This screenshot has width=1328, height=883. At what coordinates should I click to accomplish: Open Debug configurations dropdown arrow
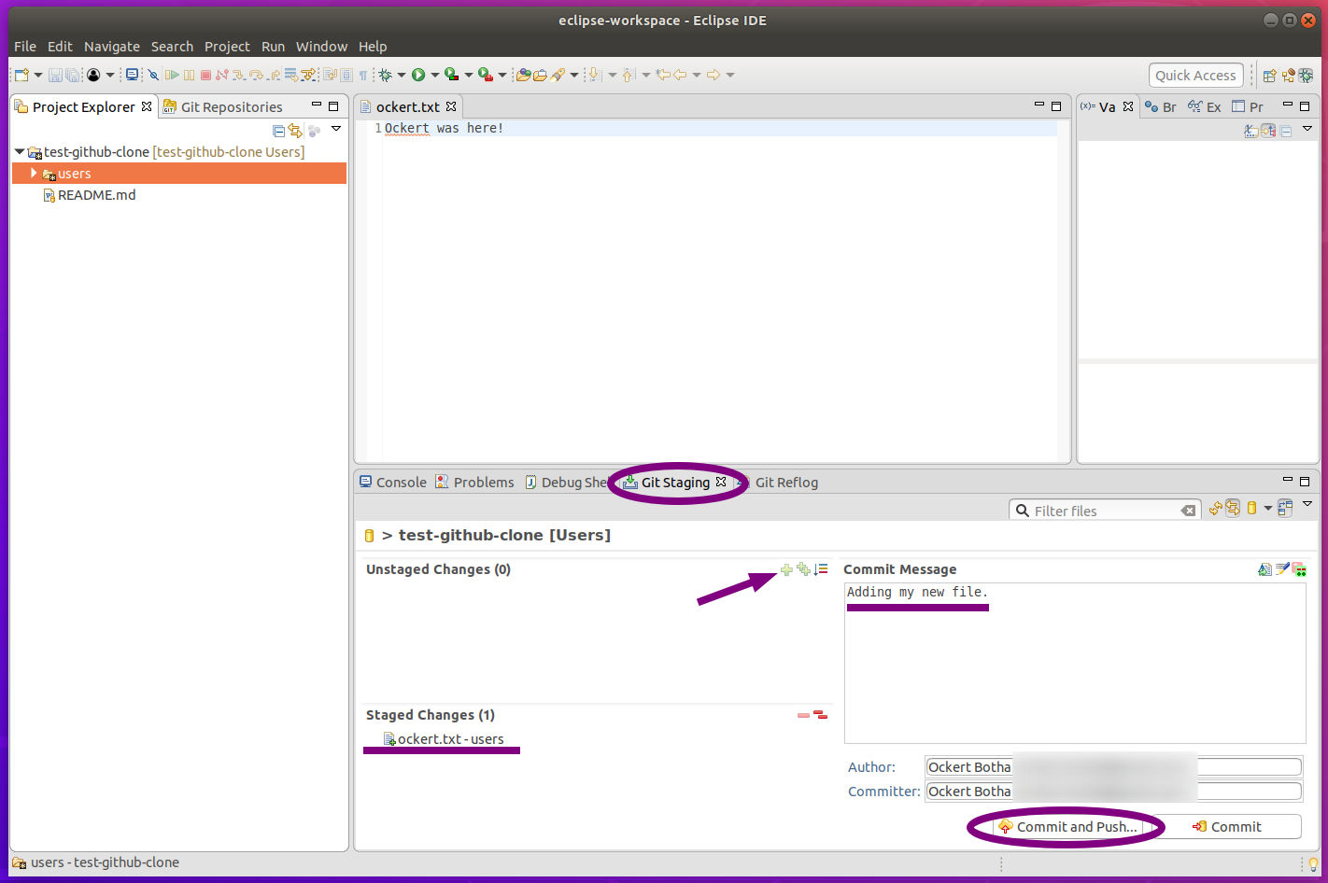(402, 76)
